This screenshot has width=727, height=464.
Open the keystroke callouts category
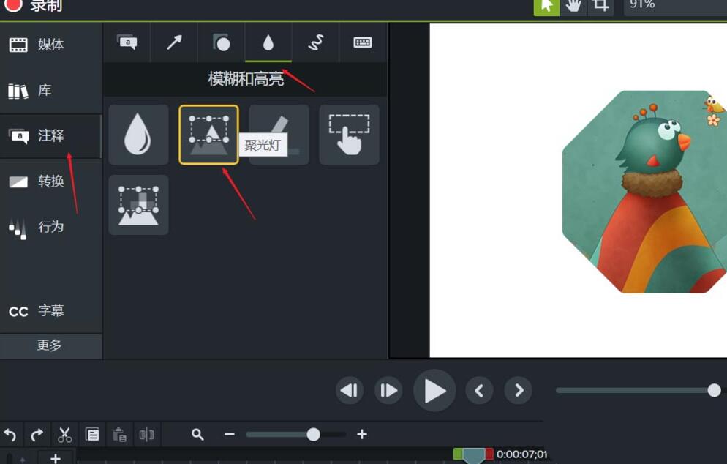[x=361, y=42]
